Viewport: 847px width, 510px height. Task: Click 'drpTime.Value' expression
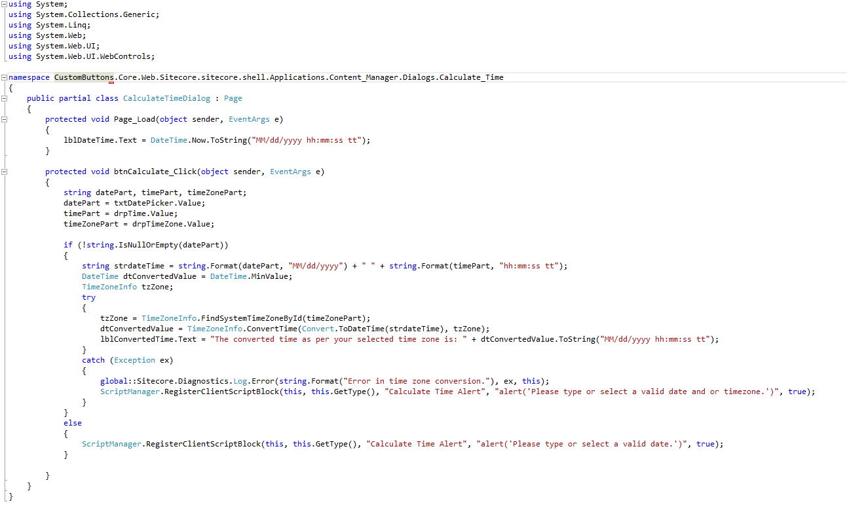coord(143,213)
